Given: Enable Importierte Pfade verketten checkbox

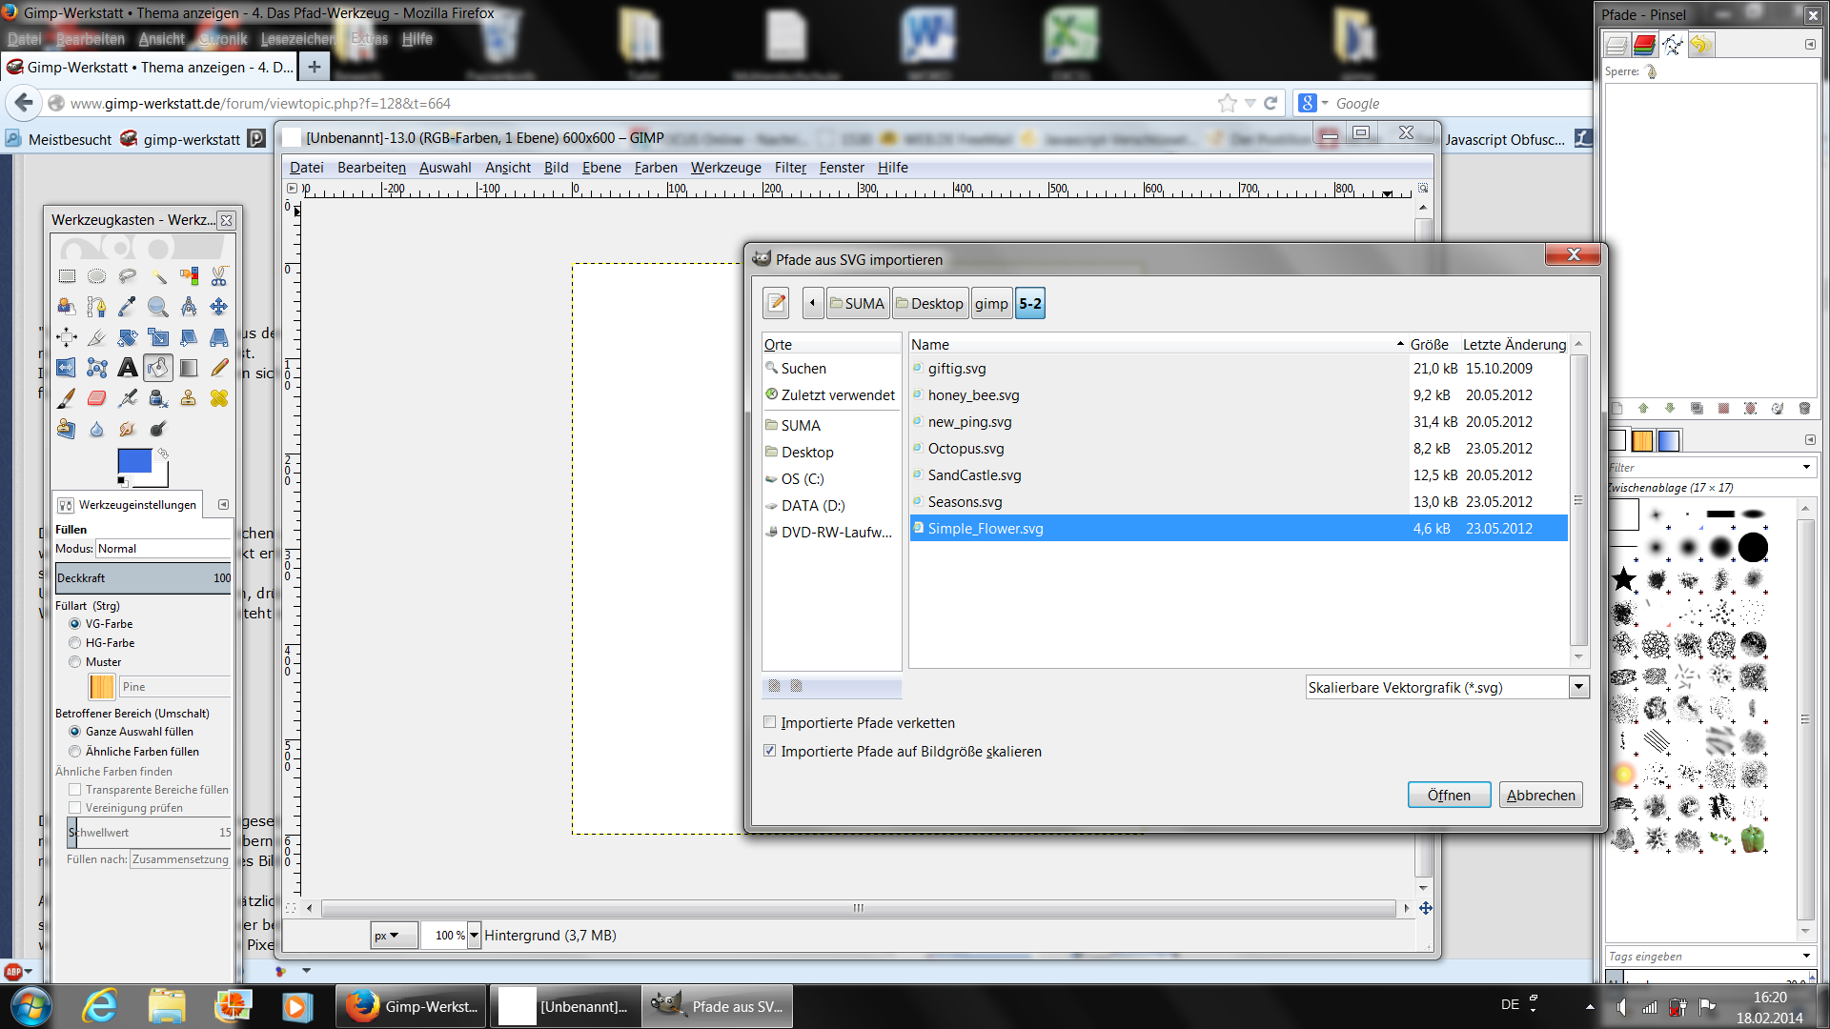Looking at the screenshot, I should pyautogui.click(x=770, y=722).
